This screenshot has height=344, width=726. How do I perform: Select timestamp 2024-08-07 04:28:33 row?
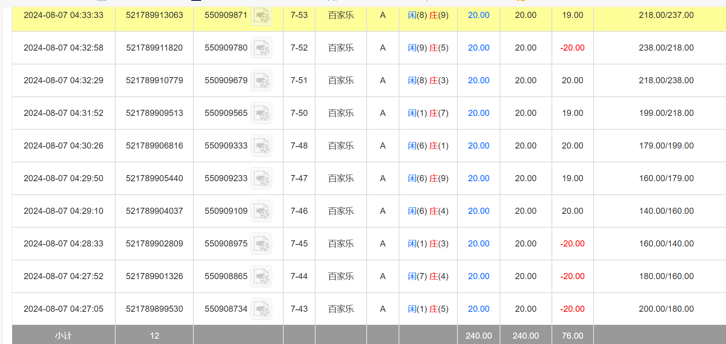point(63,244)
